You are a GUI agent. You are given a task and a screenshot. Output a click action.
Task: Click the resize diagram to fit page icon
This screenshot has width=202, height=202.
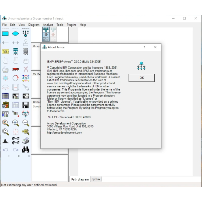pyautogui.click(x=15, y=132)
